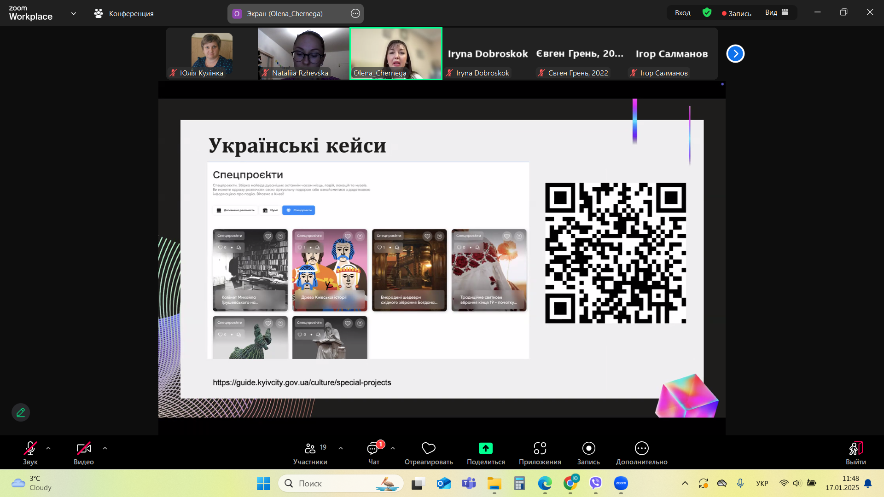Open Zoom Workplace dropdown chevron

pyautogui.click(x=74, y=13)
